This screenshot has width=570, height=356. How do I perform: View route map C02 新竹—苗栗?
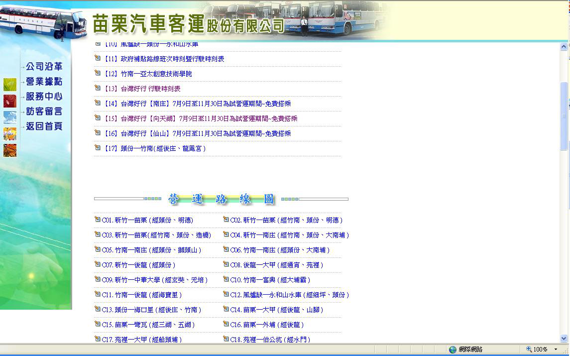[286, 220]
